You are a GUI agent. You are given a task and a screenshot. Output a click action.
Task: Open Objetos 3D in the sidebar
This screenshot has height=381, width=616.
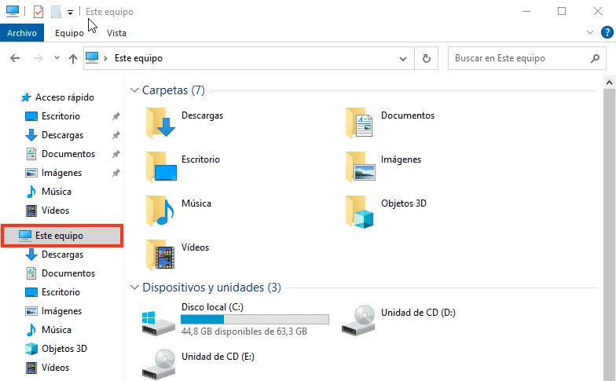[x=56, y=349]
